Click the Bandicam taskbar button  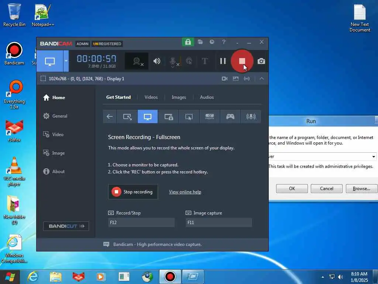[x=170, y=277]
